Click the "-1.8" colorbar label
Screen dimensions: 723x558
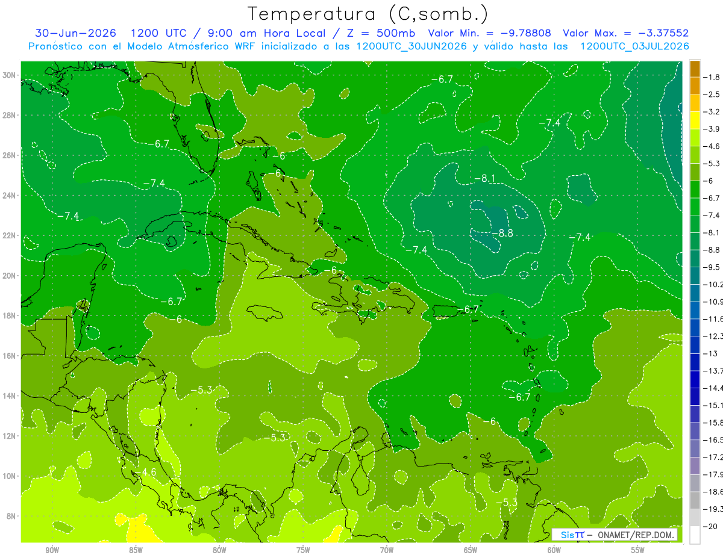pyautogui.click(x=712, y=77)
